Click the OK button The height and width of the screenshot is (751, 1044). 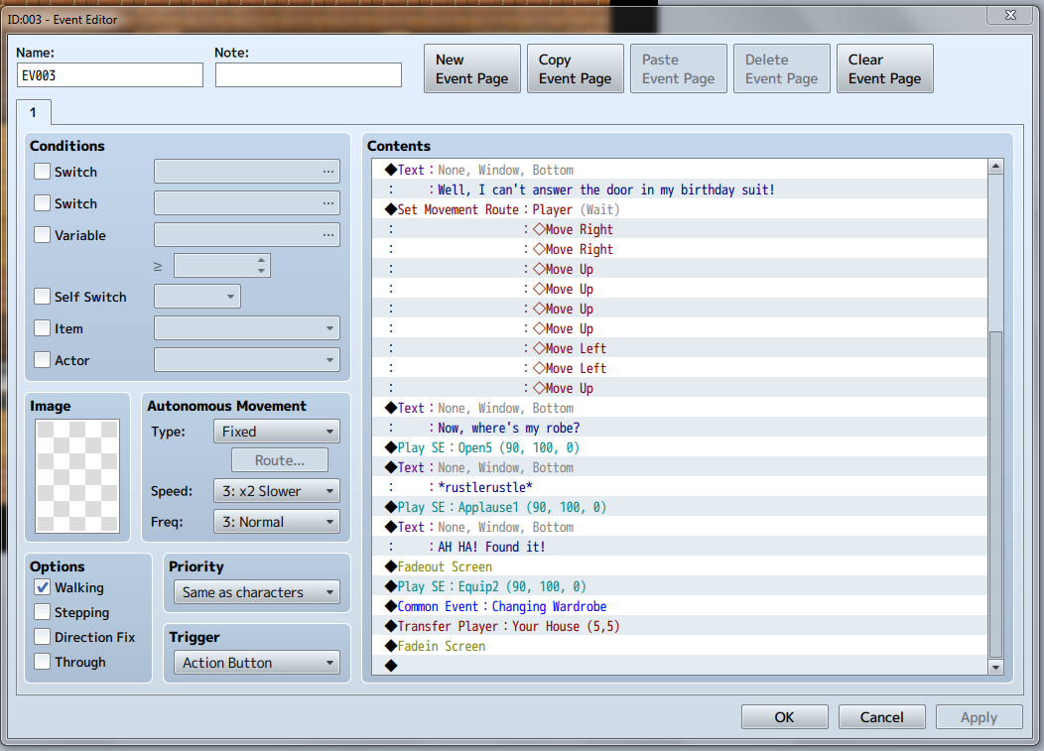click(x=784, y=717)
